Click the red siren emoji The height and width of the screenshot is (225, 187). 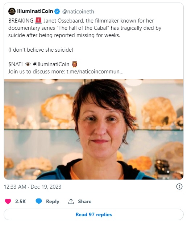tap(38, 21)
